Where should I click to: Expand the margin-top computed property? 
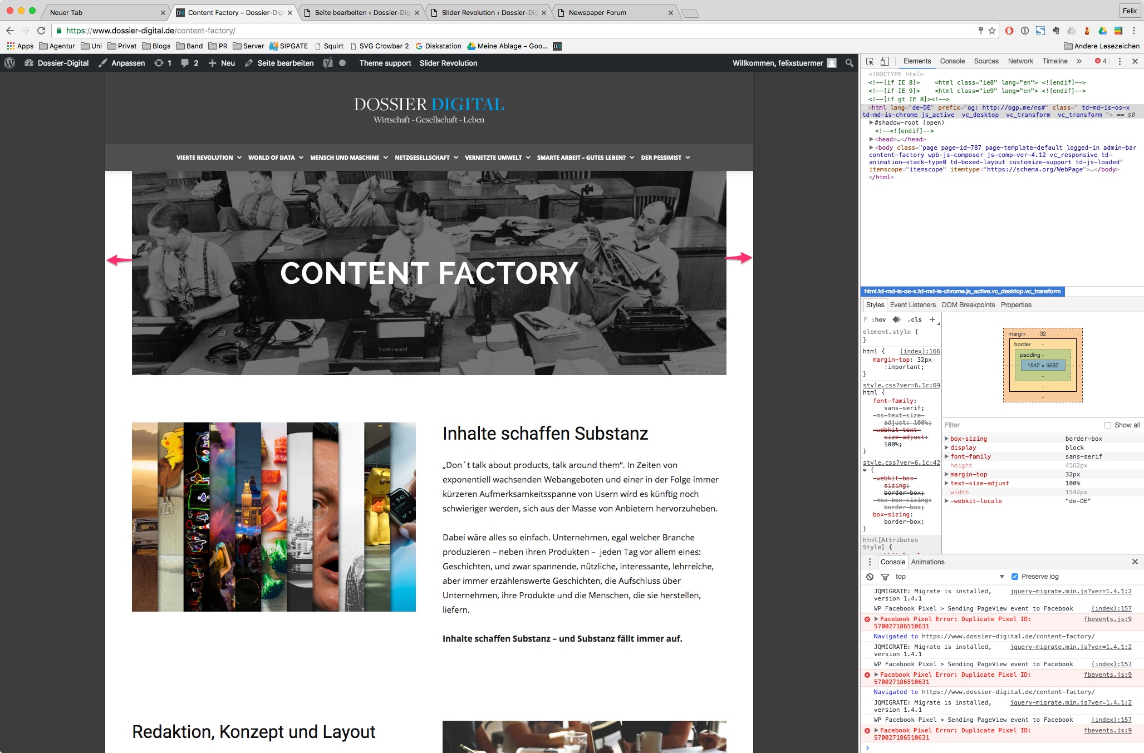[946, 474]
